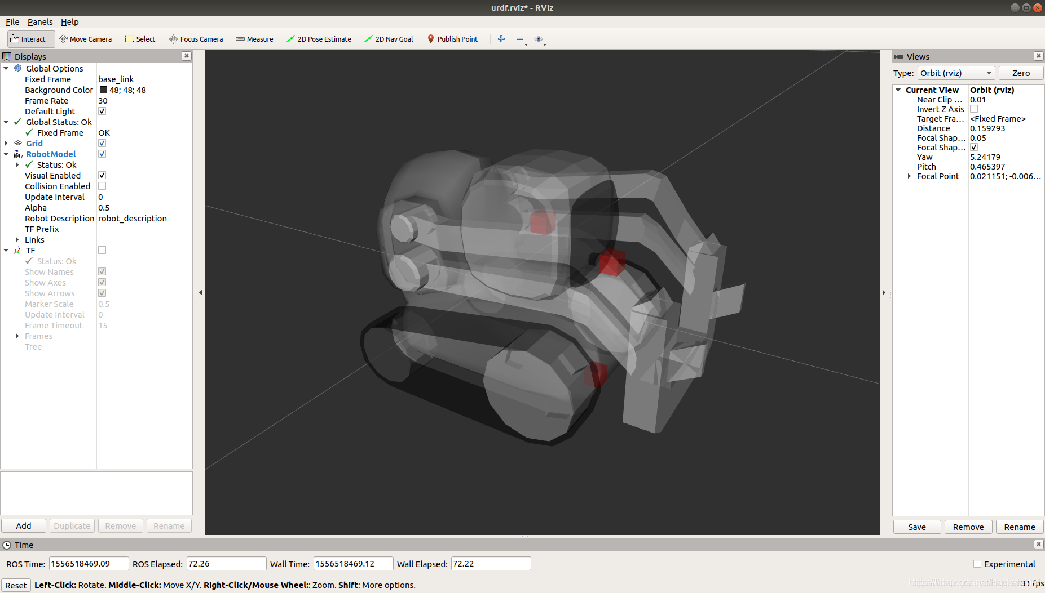Screen dimensions: 1045x593
Task: Collapse the Current View tree node
Action: (898, 90)
